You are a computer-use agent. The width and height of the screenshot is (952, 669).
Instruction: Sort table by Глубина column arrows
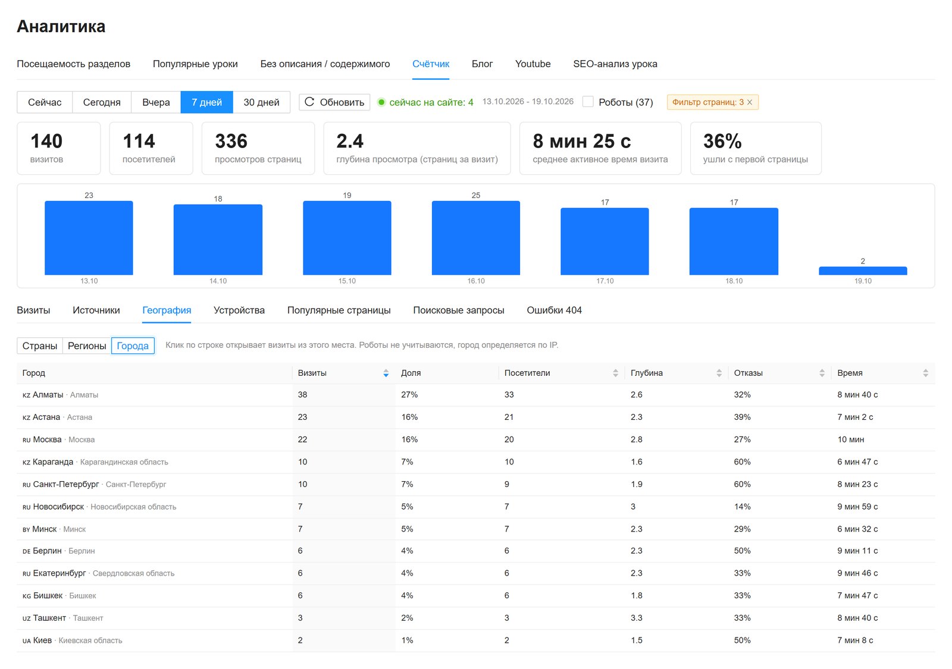[x=719, y=373]
